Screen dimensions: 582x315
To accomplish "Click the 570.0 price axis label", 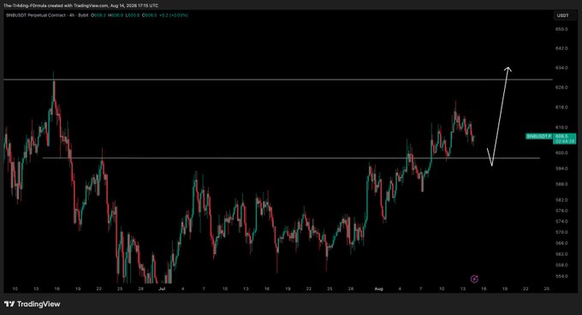I will (x=562, y=232).
